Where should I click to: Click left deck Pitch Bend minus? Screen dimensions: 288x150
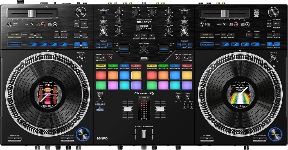point(11,138)
